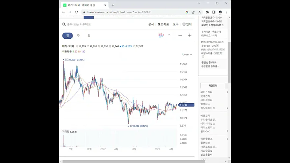Click the 120-day moving average label
Image resolution: width=290 pixels, height=163 pixels.
[83, 52]
